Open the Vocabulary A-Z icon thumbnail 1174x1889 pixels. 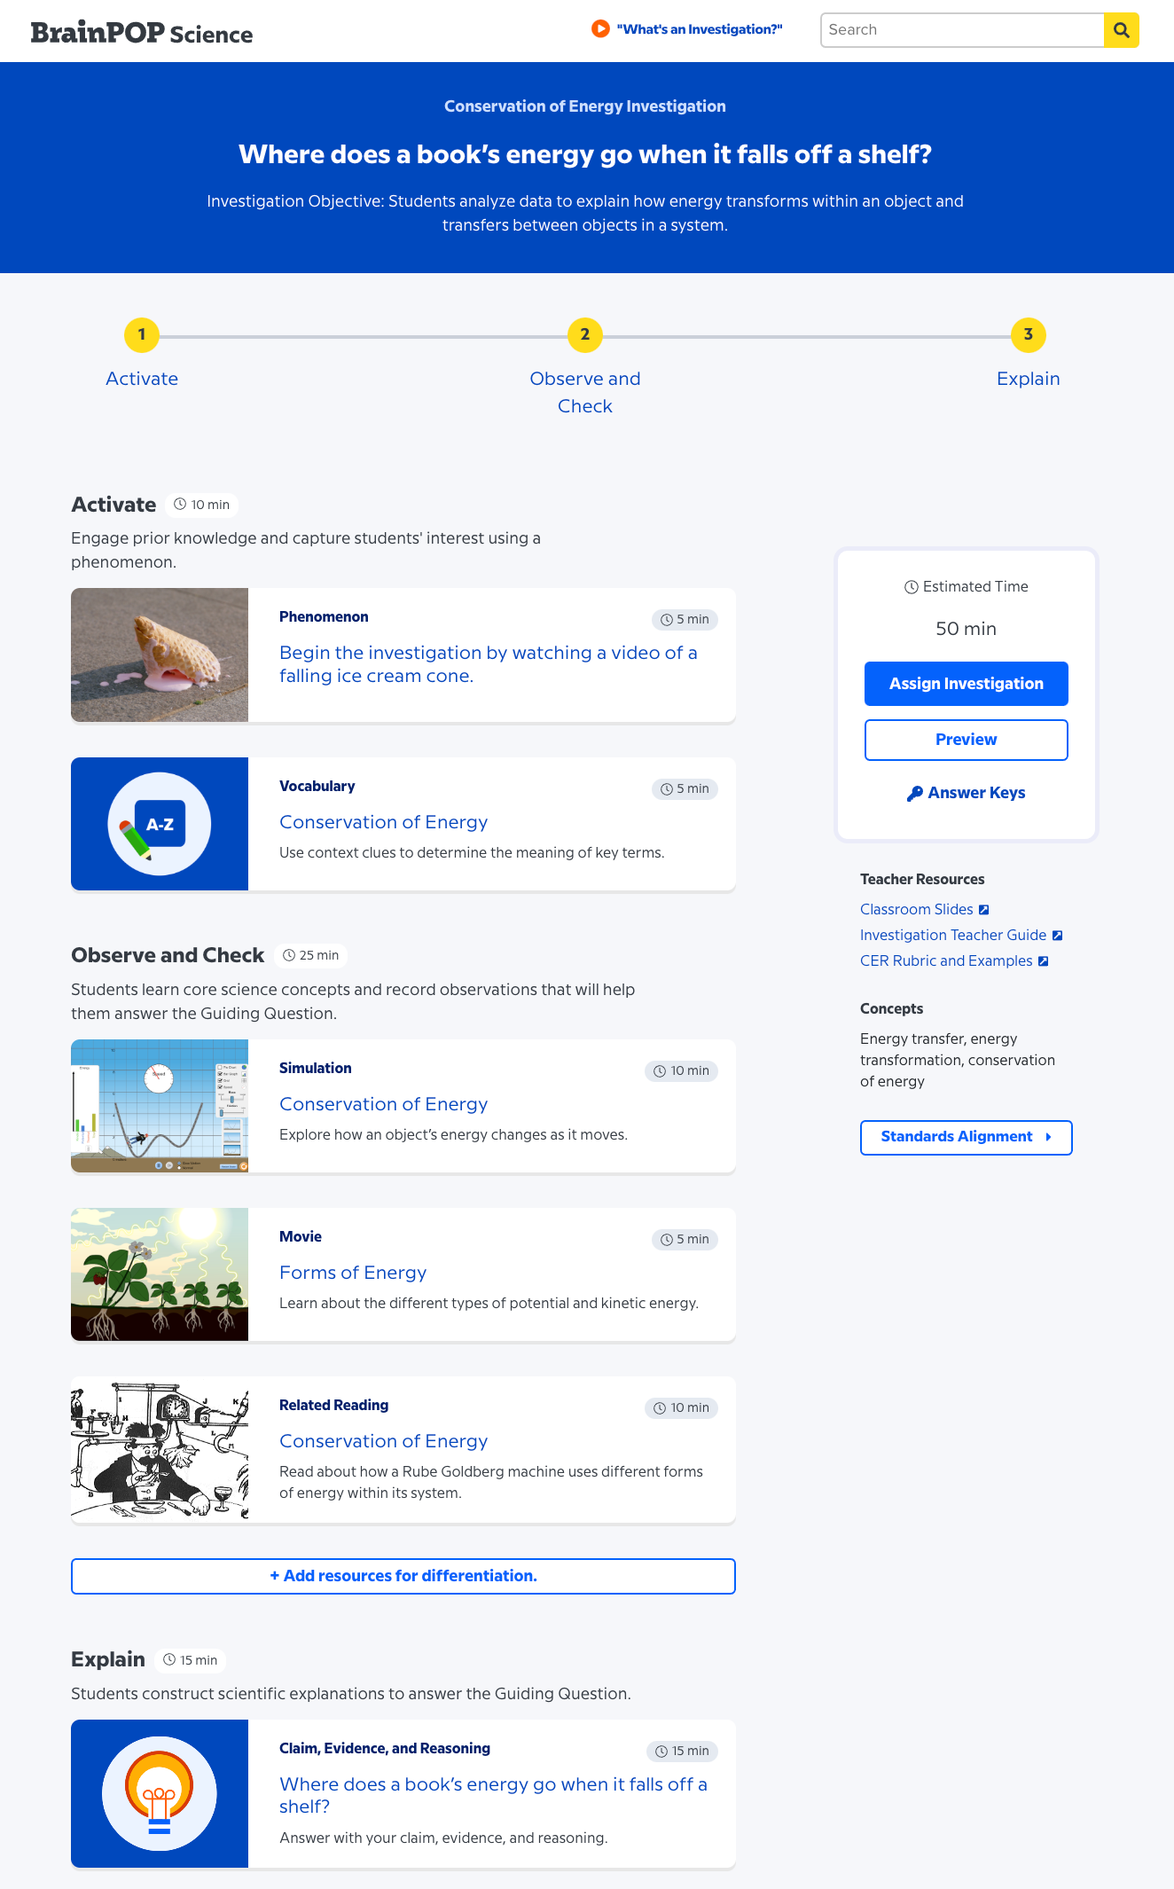pyautogui.click(x=160, y=824)
